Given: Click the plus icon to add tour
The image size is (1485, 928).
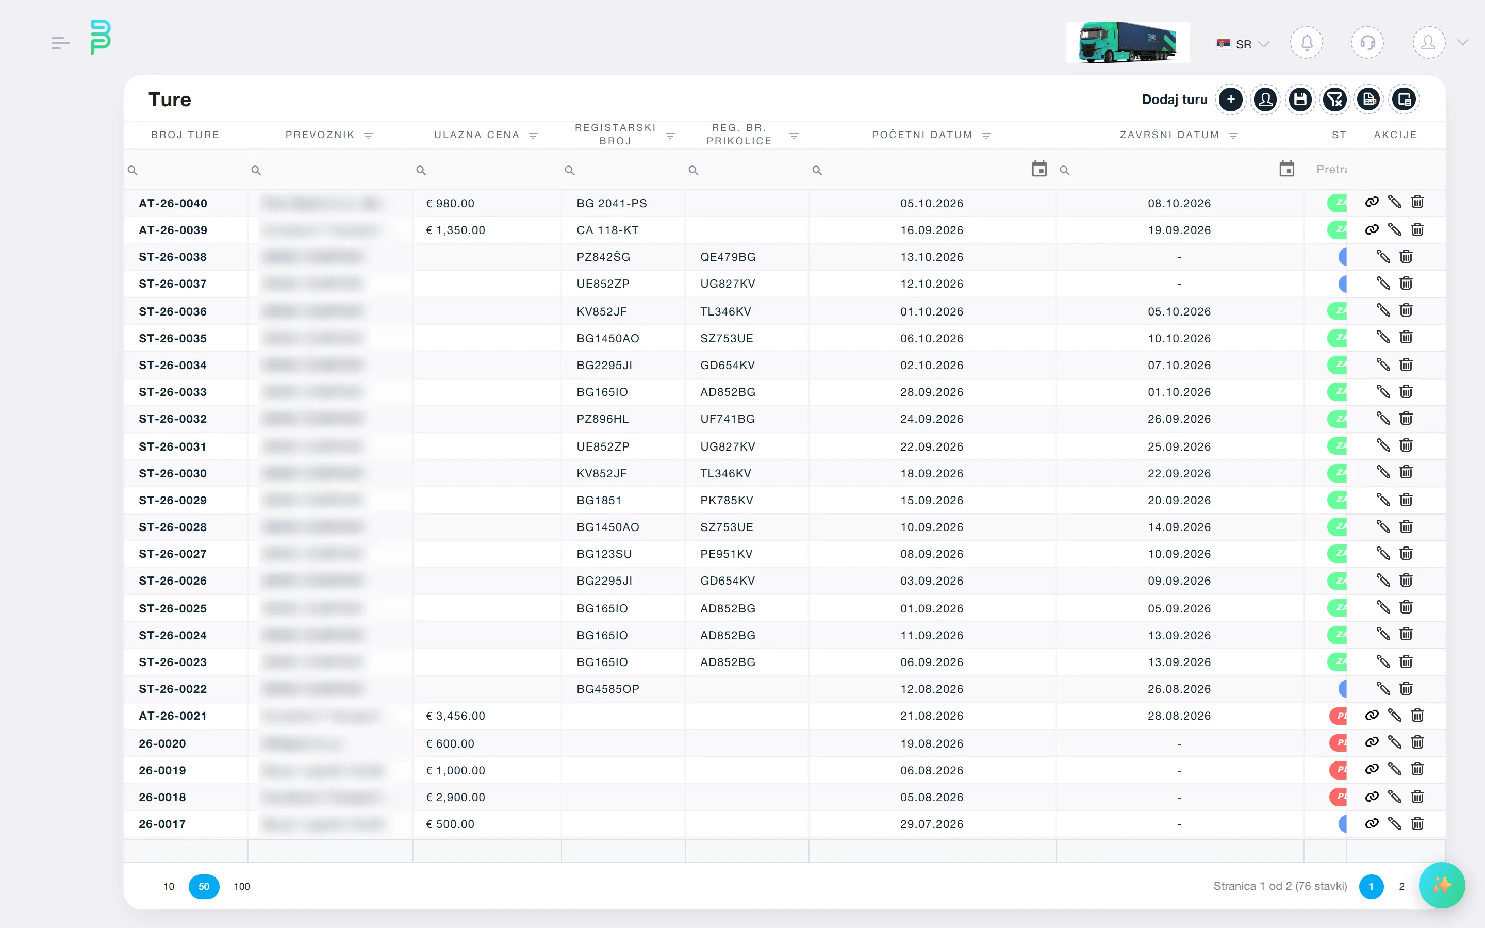Looking at the screenshot, I should pyautogui.click(x=1230, y=100).
